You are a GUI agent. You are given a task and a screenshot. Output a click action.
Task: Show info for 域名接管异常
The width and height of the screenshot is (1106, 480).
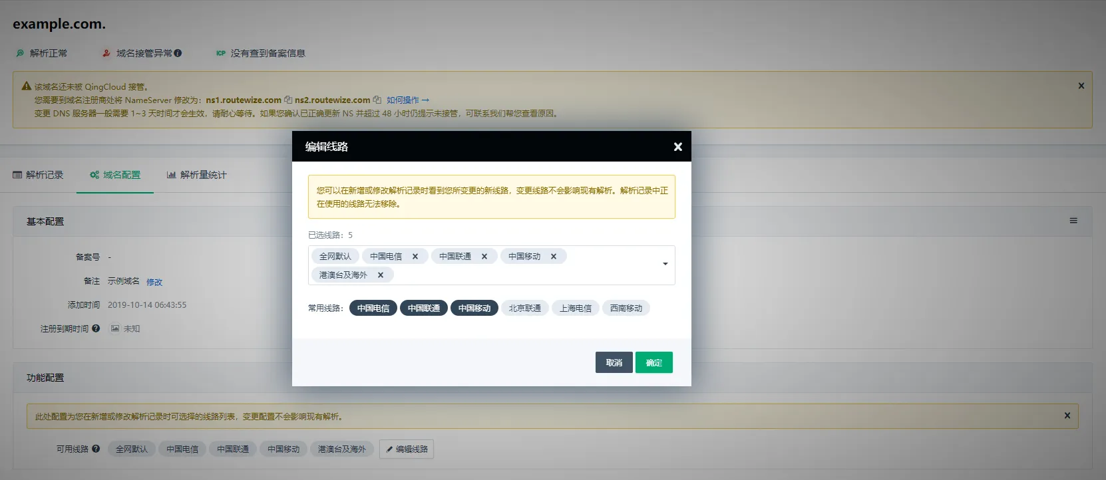click(x=178, y=53)
